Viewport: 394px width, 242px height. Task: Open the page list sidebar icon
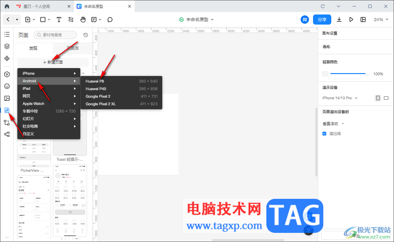[x=7, y=34]
